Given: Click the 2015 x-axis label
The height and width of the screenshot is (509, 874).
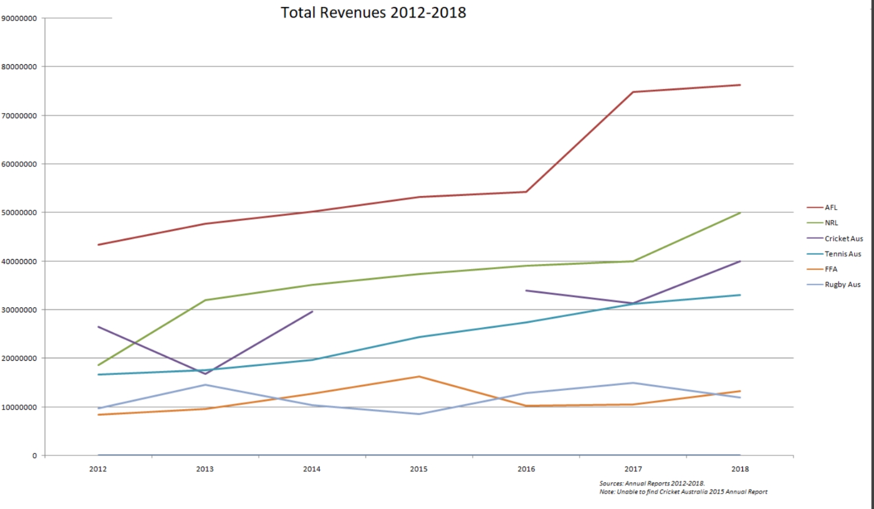Looking at the screenshot, I should pyautogui.click(x=419, y=469).
